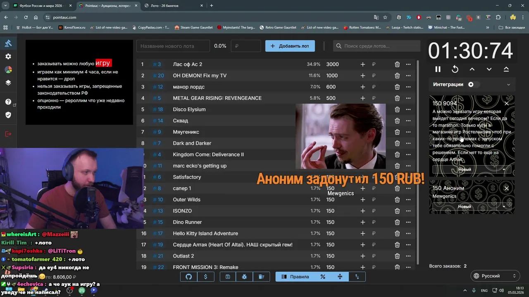Image resolution: width=529 pixels, height=297 pixels.
Task: Delete the манор лордс lot
Action: 397,87
